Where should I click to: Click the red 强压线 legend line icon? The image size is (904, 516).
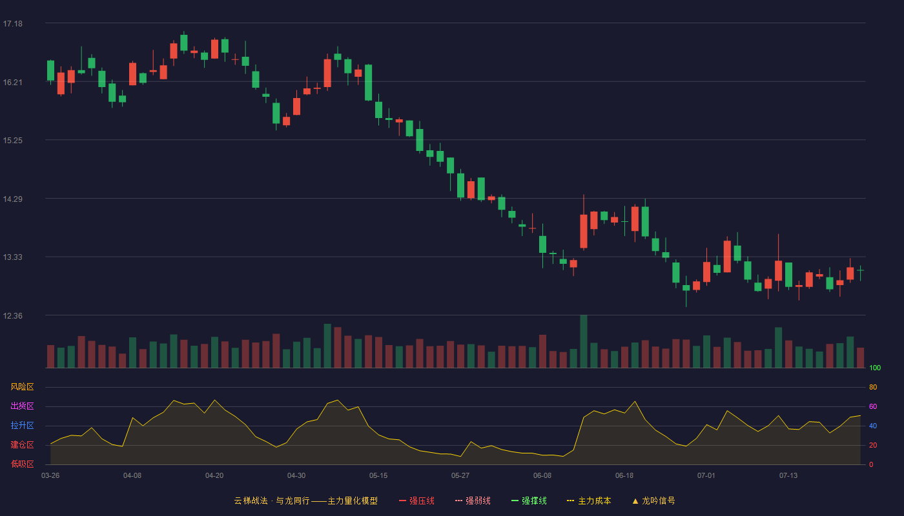point(403,501)
